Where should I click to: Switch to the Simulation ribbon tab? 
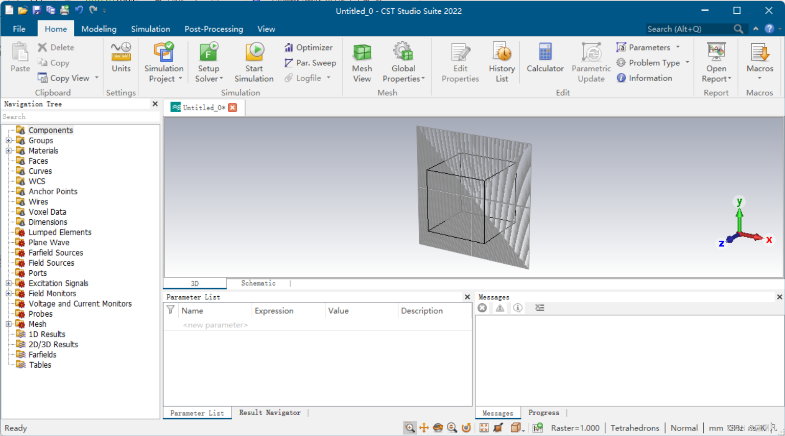[x=150, y=29]
